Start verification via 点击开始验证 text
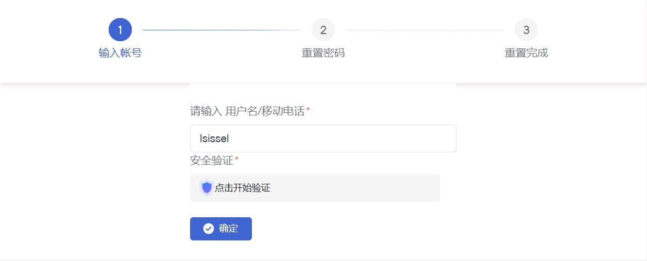 pos(243,188)
